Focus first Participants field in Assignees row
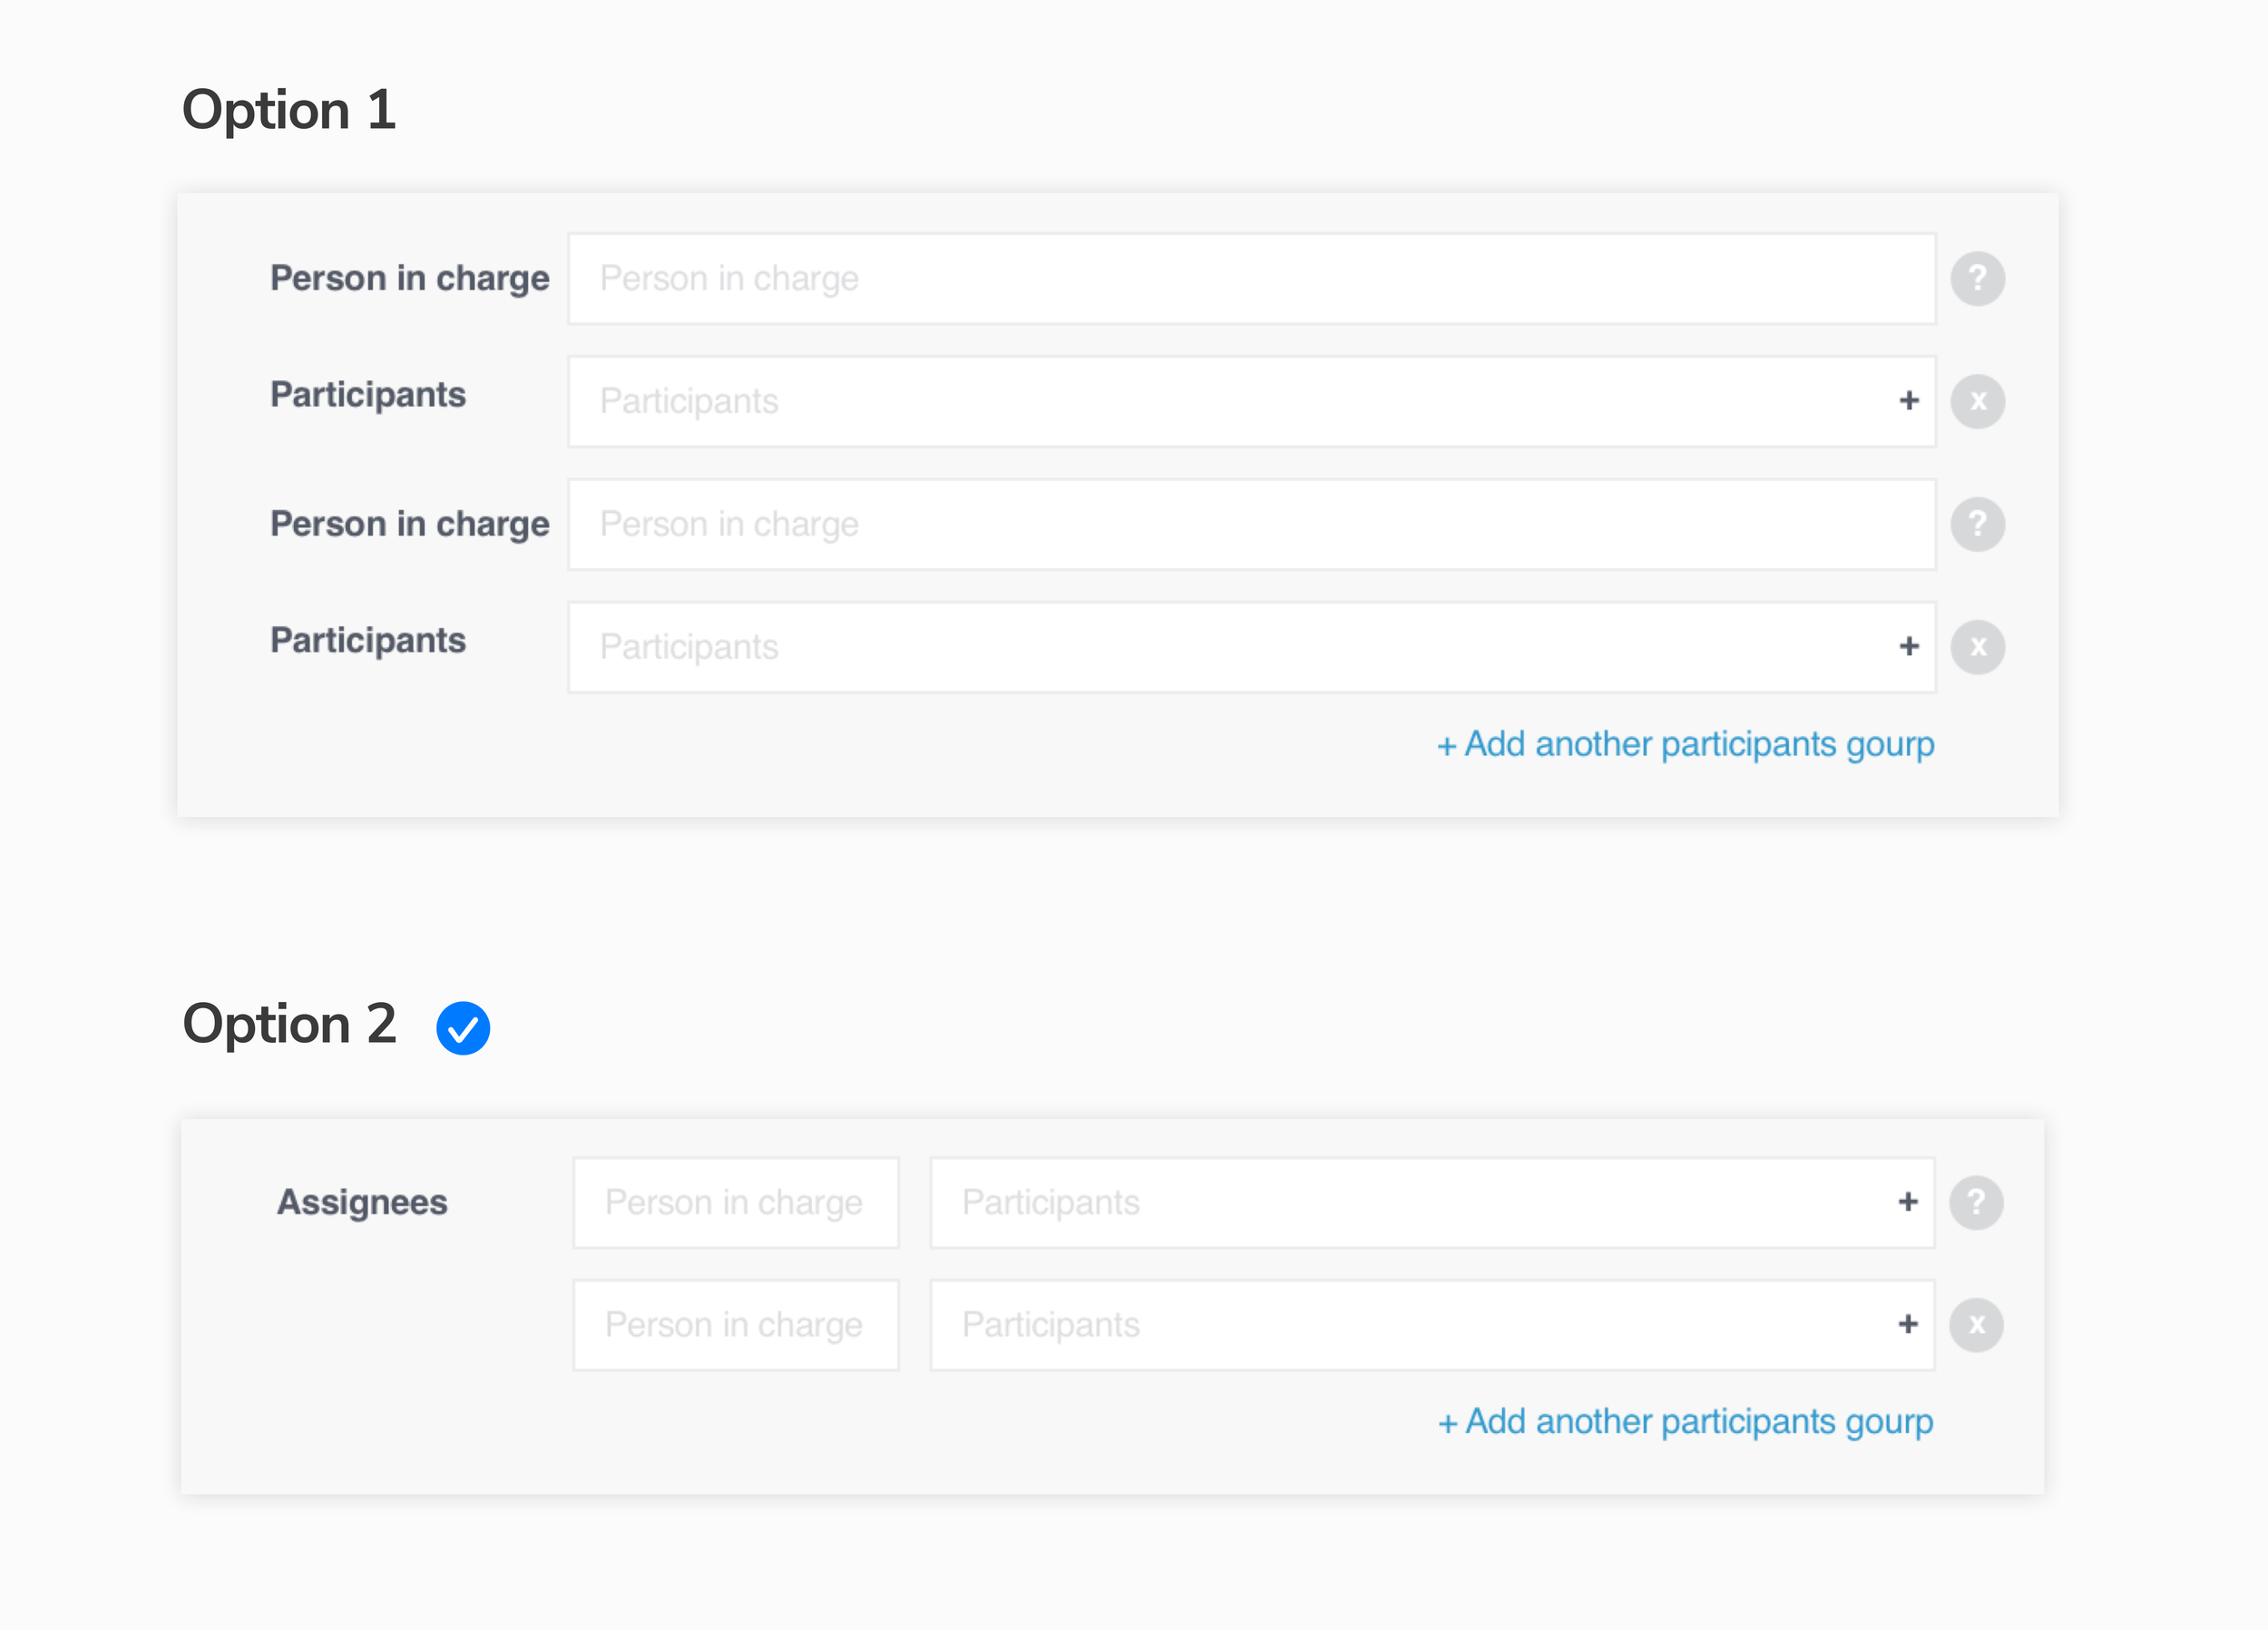The image size is (2268, 1630). pyautogui.click(x=1400, y=1202)
